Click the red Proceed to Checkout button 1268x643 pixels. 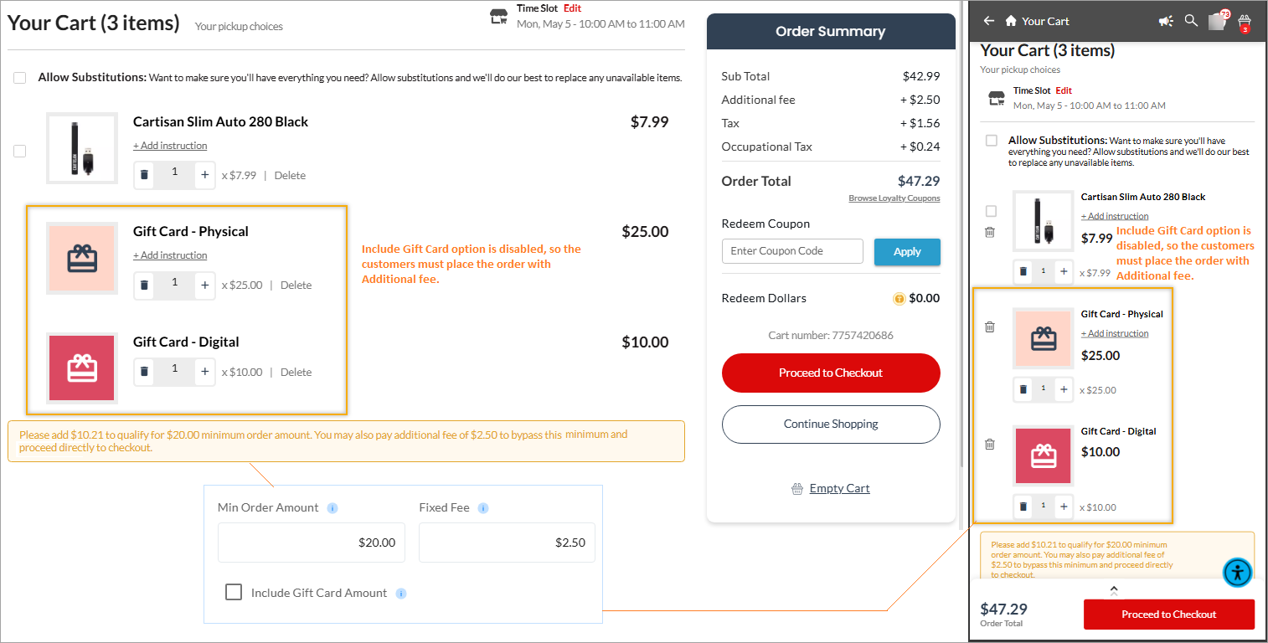tap(831, 373)
